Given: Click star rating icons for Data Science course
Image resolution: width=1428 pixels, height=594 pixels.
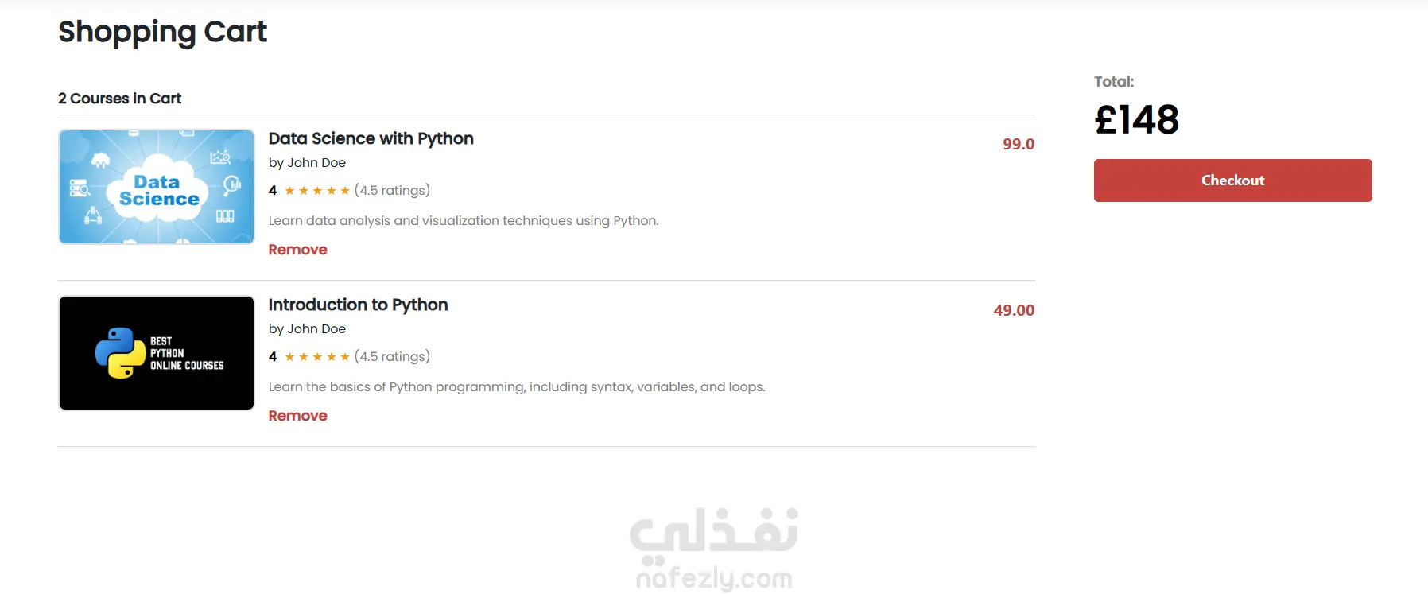Looking at the screenshot, I should (317, 191).
